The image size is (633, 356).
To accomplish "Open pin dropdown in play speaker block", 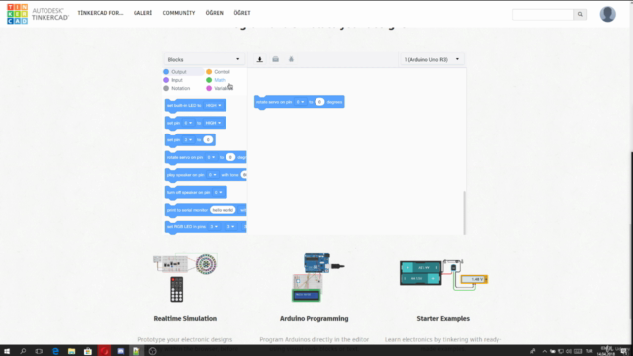I will pyautogui.click(x=212, y=175).
